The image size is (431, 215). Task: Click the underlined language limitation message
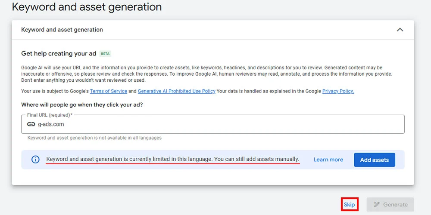click(x=172, y=159)
